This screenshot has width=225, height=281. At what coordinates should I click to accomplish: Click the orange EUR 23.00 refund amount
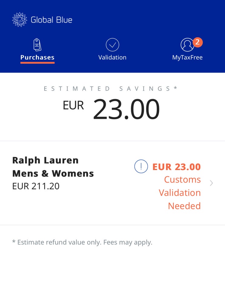[176, 167]
